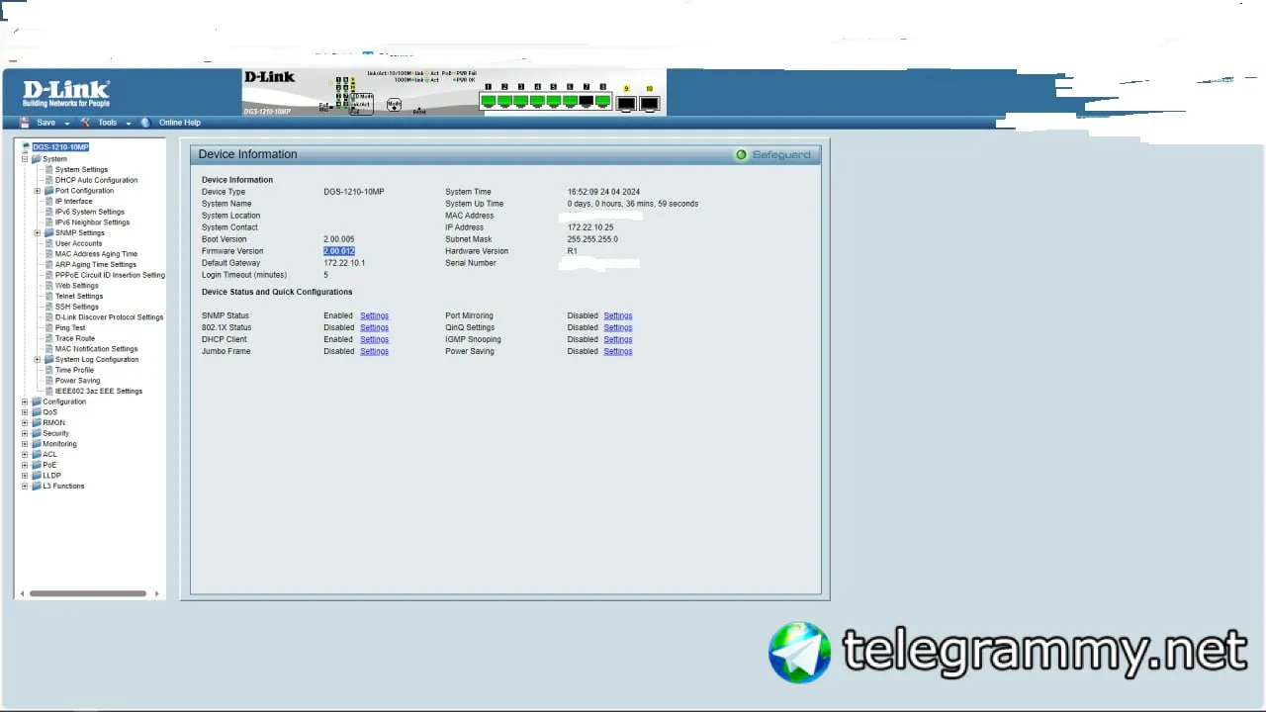Click port 6 on the switch panel
The width and height of the screenshot is (1266, 712).
point(570,101)
